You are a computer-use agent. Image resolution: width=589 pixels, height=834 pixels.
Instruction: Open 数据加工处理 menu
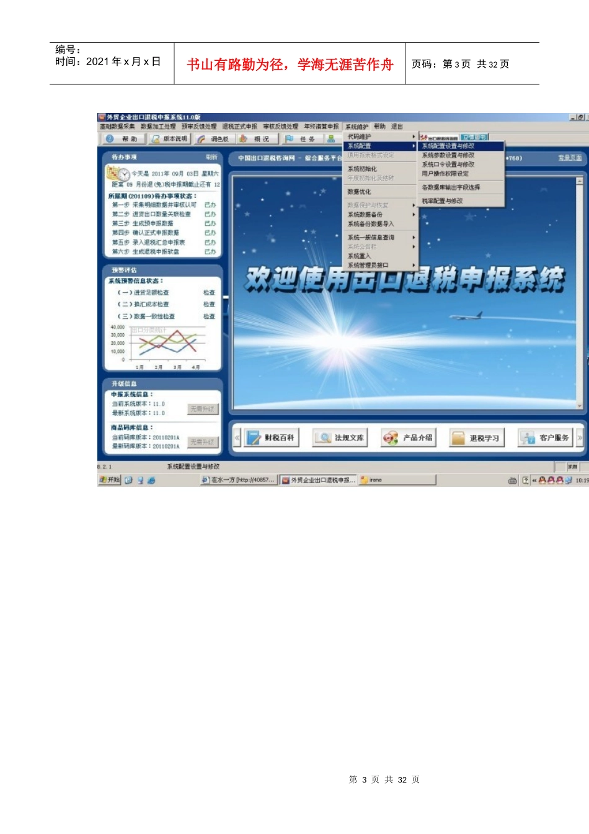point(158,127)
